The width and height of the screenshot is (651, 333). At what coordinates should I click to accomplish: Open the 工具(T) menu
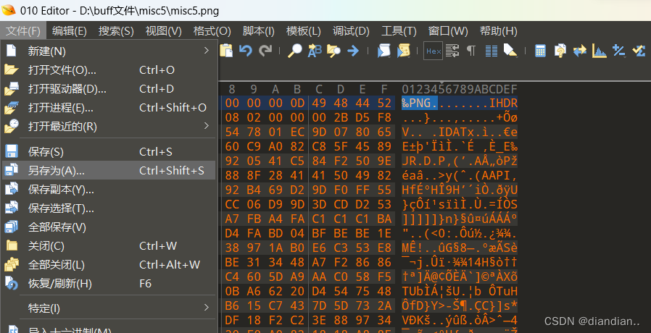(x=399, y=30)
